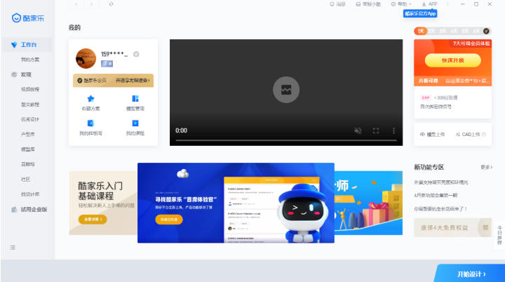Collapse the sidebar with the list icon
This screenshot has height=282, width=505.
pos(13,248)
